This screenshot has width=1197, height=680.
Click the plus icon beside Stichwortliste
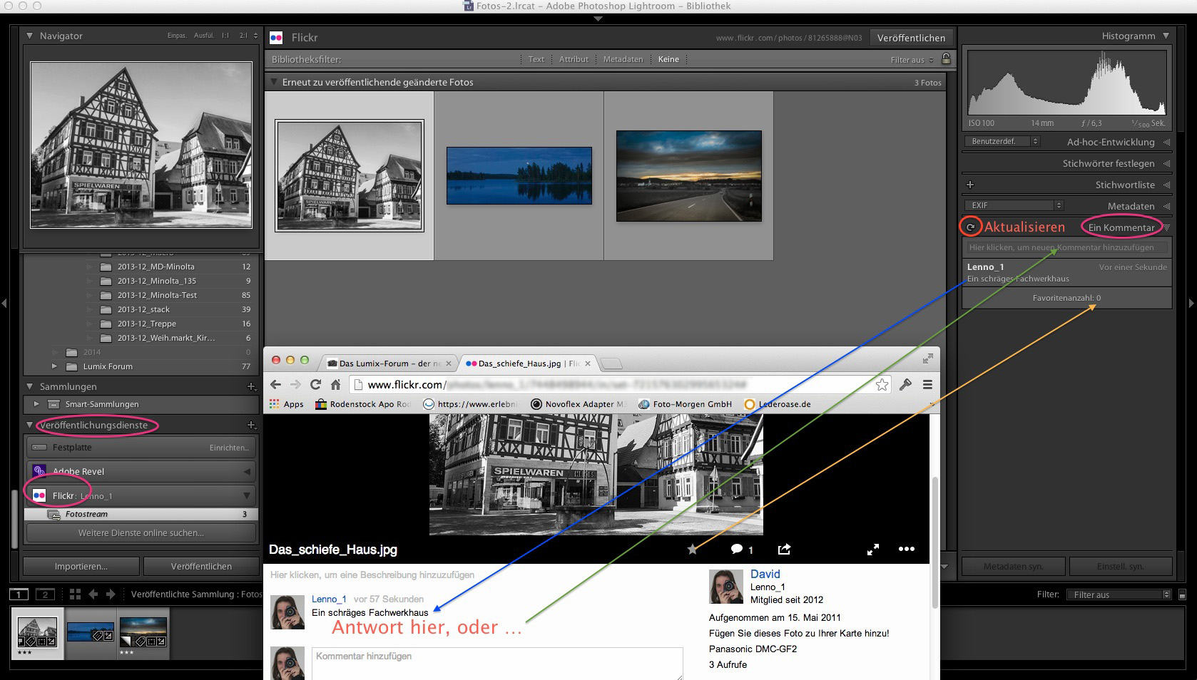pyautogui.click(x=969, y=185)
